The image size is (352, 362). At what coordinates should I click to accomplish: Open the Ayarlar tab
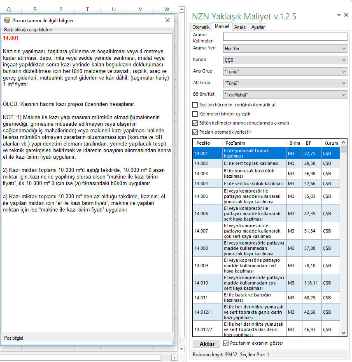point(258,27)
